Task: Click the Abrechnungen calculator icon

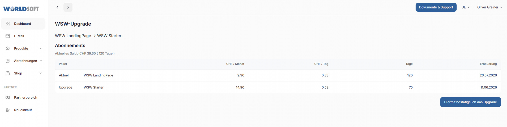Action: tap(8, 61)
